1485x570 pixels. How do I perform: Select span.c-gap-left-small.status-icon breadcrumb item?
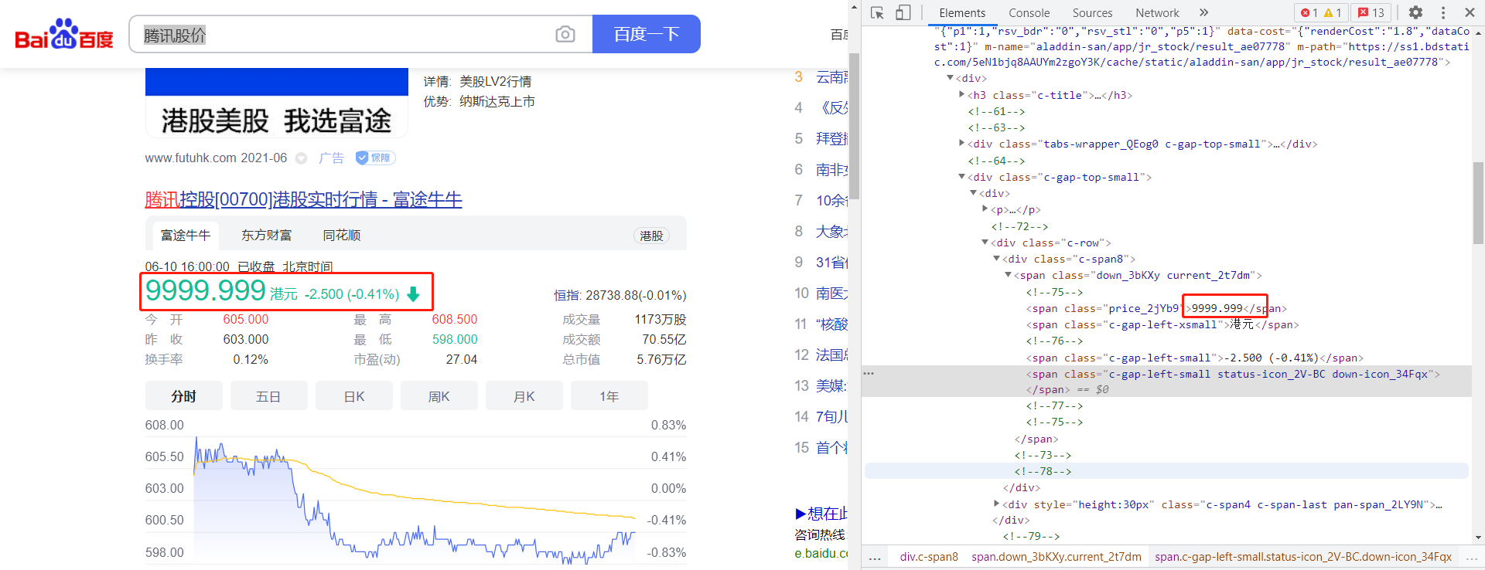1303,557
